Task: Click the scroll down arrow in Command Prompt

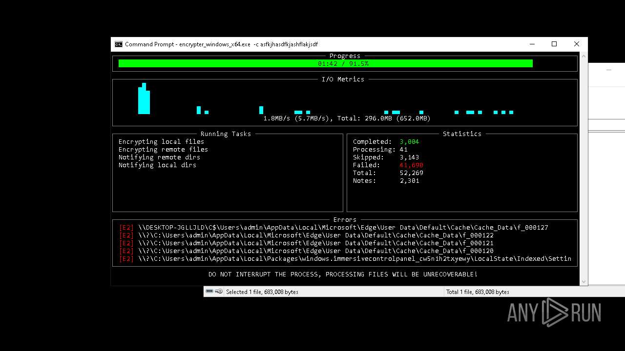Action: coord(583,282)
